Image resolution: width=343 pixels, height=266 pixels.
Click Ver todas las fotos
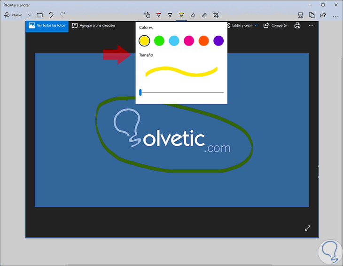47,26
